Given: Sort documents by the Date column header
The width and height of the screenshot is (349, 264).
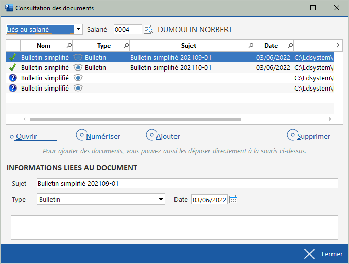Looking at the screenshot, I should point(271,46).
